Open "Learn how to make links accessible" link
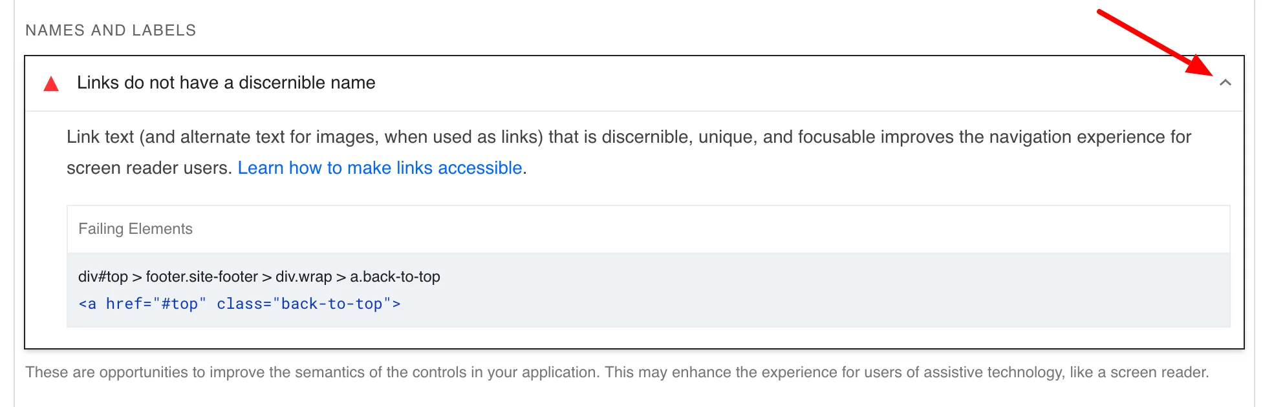Screen dimensions: 1274x407 [380, 168]
